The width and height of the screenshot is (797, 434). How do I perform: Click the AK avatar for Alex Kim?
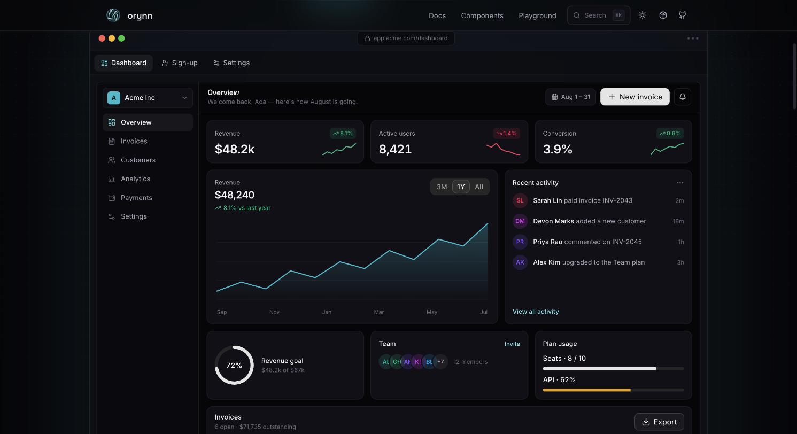coord(520,262)
